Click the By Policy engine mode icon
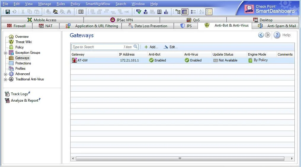 pyautogui.click(x=250, y=60)
